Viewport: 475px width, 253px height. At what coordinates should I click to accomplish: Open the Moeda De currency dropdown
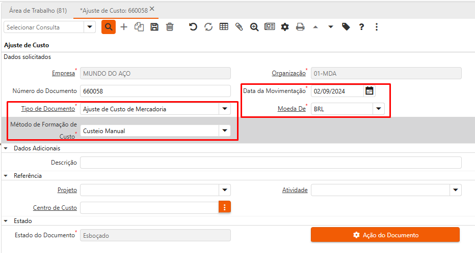pyautogui.click(x=378, y=109)
